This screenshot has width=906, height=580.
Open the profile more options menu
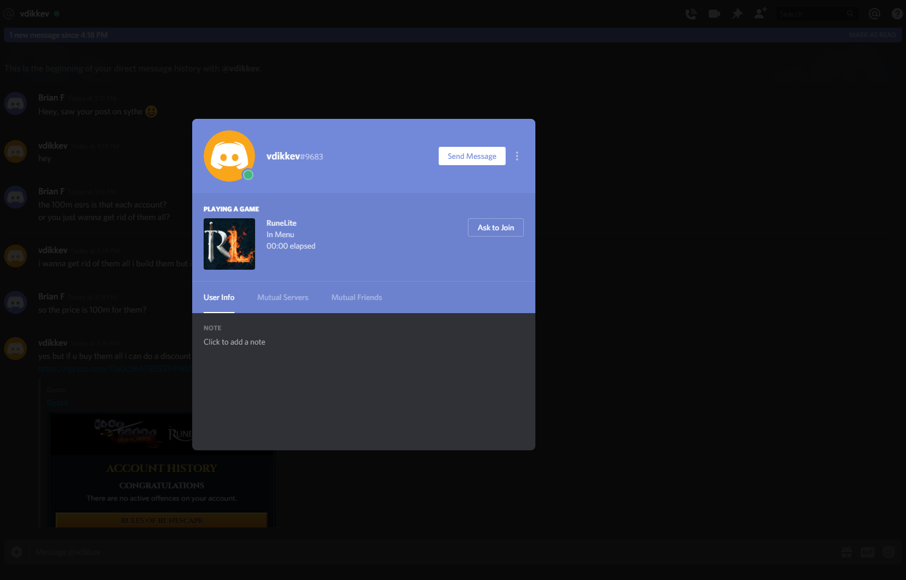(x=517, y=156)
